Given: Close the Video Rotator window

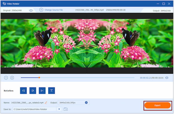Looking at the screenshot, I should coord(169,4).
